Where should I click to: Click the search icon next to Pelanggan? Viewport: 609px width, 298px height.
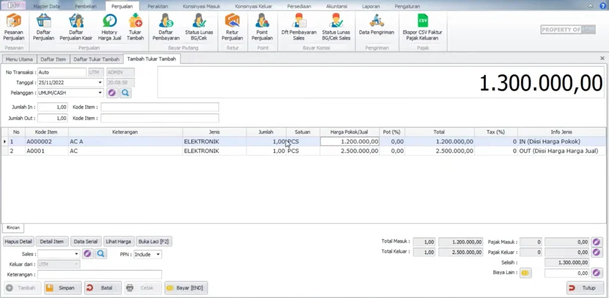coord(125,93)
